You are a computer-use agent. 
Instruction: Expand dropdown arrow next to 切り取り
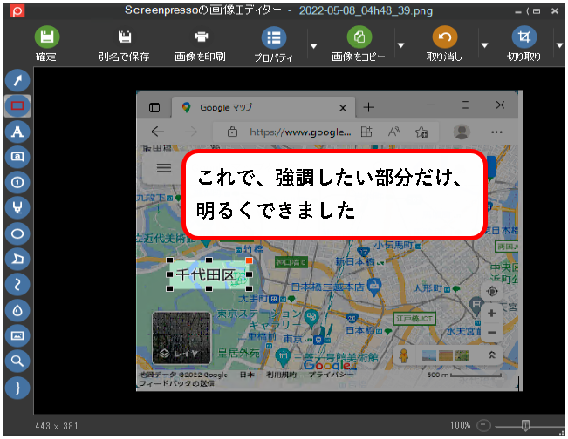coord(559,45)
